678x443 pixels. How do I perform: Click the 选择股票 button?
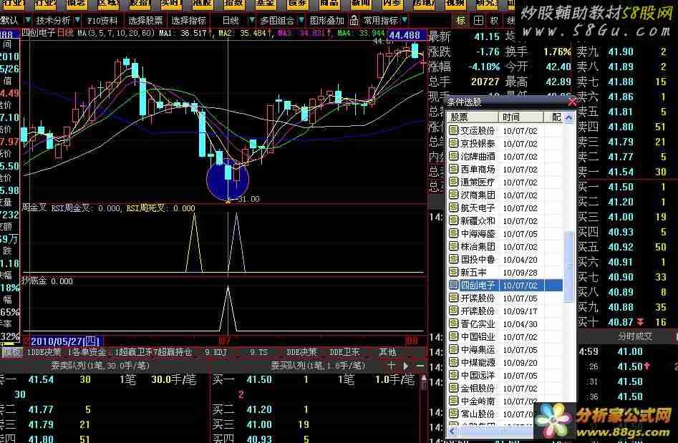(x=145, y=21)
